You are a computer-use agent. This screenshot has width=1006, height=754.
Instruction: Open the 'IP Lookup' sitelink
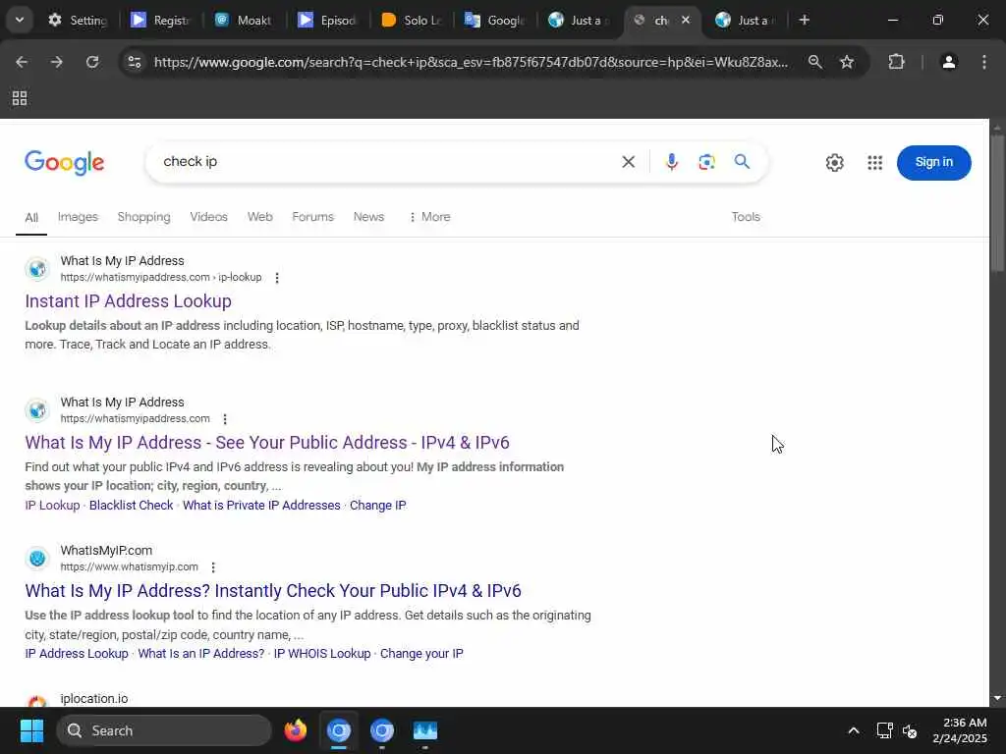pyautogui.click(x=52, y=506)
